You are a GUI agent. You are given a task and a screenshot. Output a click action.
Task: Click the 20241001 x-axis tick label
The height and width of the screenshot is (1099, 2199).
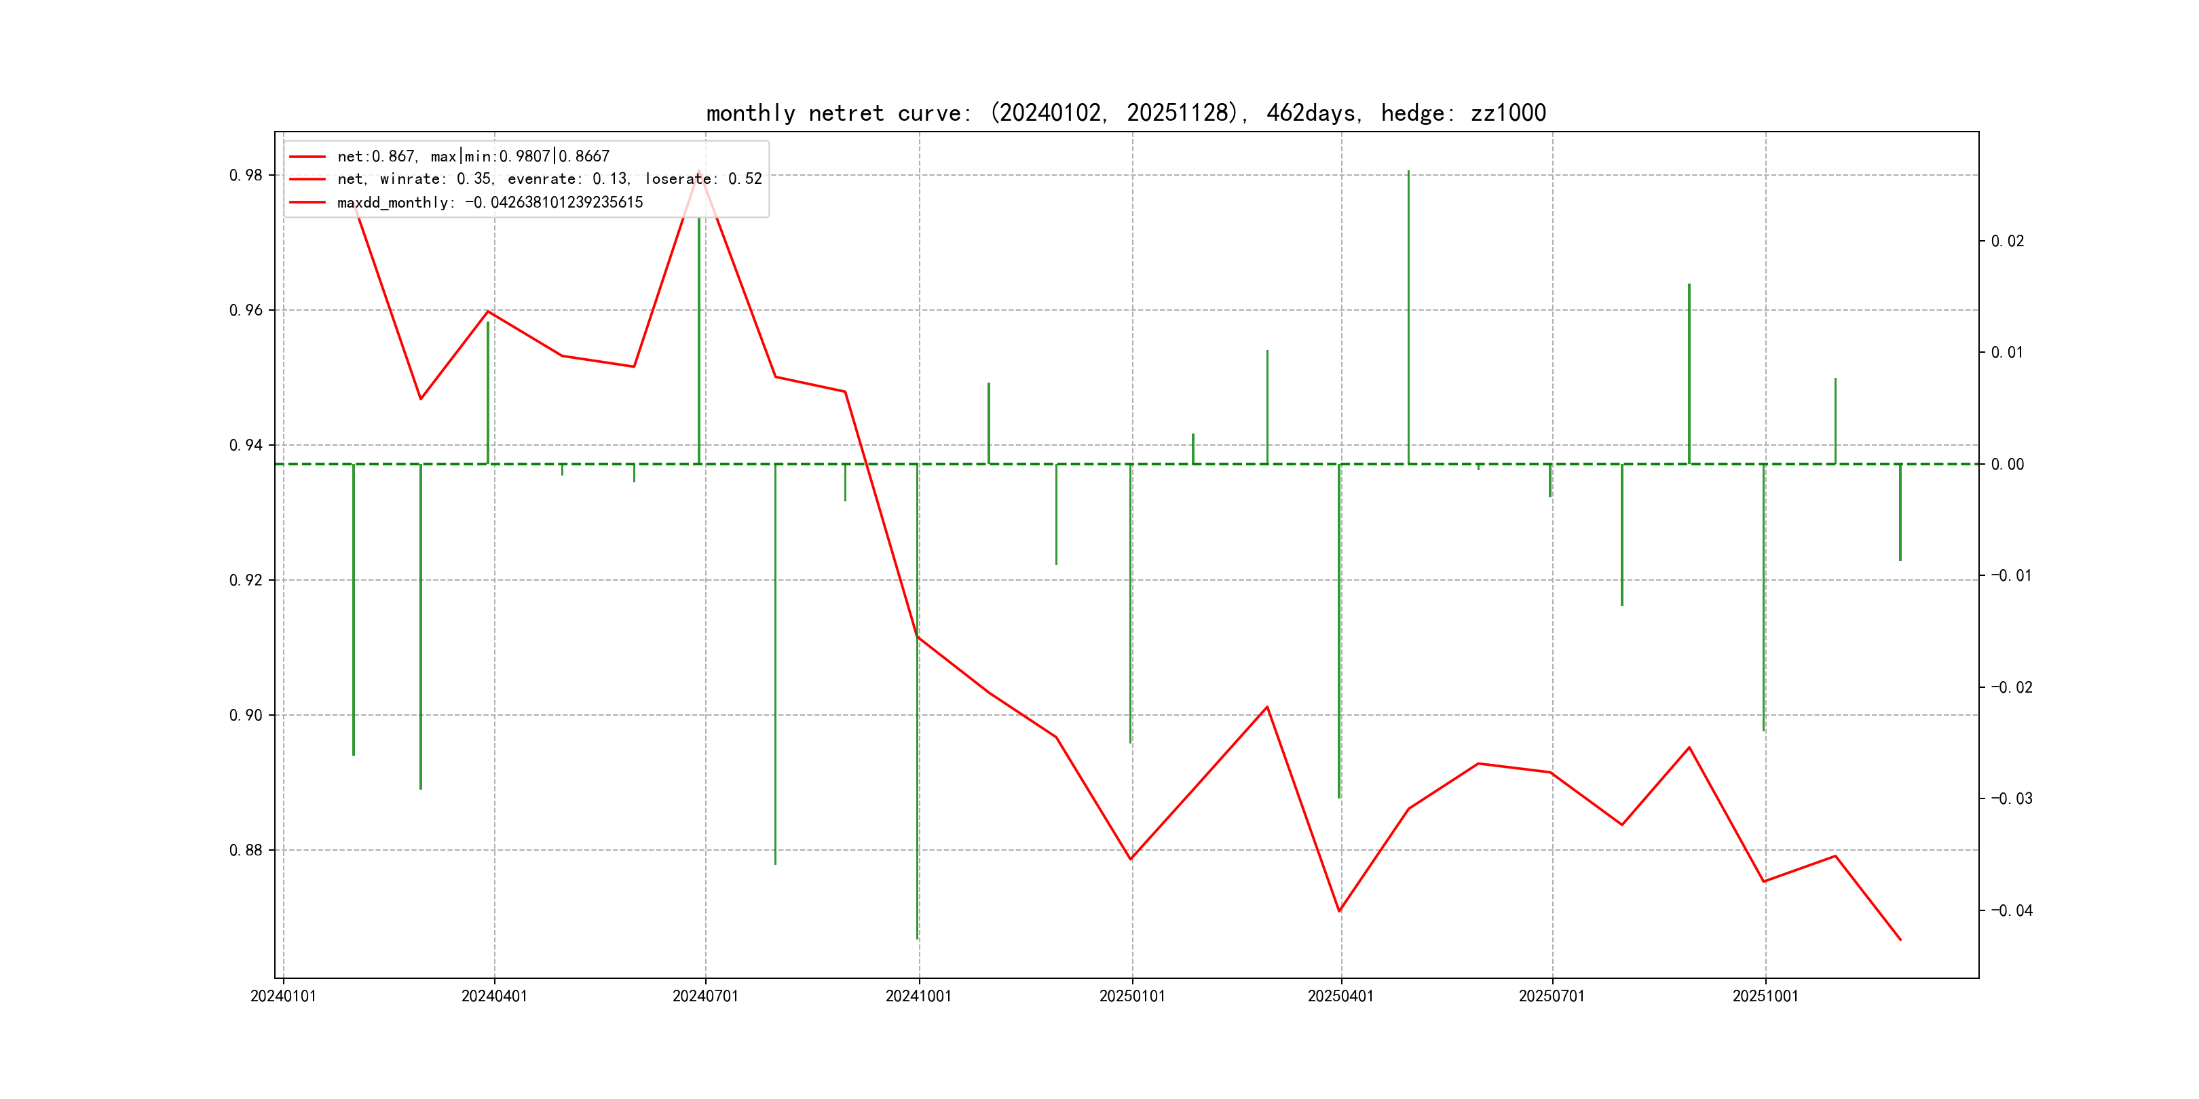(918, 996)
